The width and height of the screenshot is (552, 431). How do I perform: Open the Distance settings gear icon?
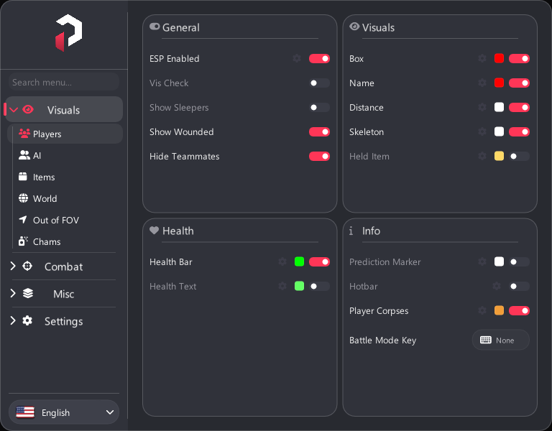pos(482,107)
